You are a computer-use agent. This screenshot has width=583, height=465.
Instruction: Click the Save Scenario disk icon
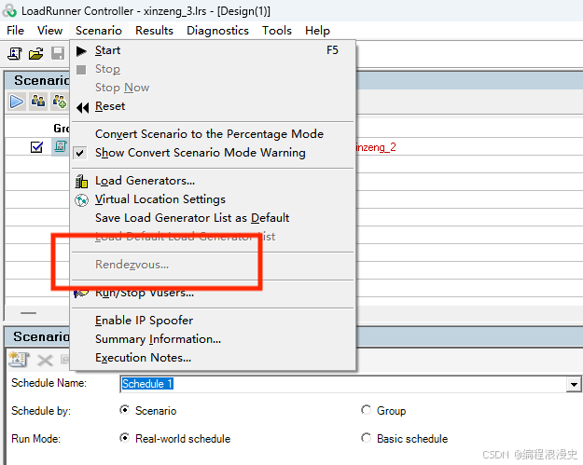58,54
